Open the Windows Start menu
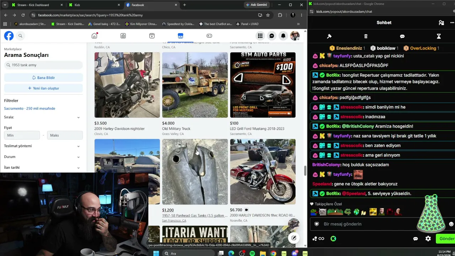 click(156, 254)
